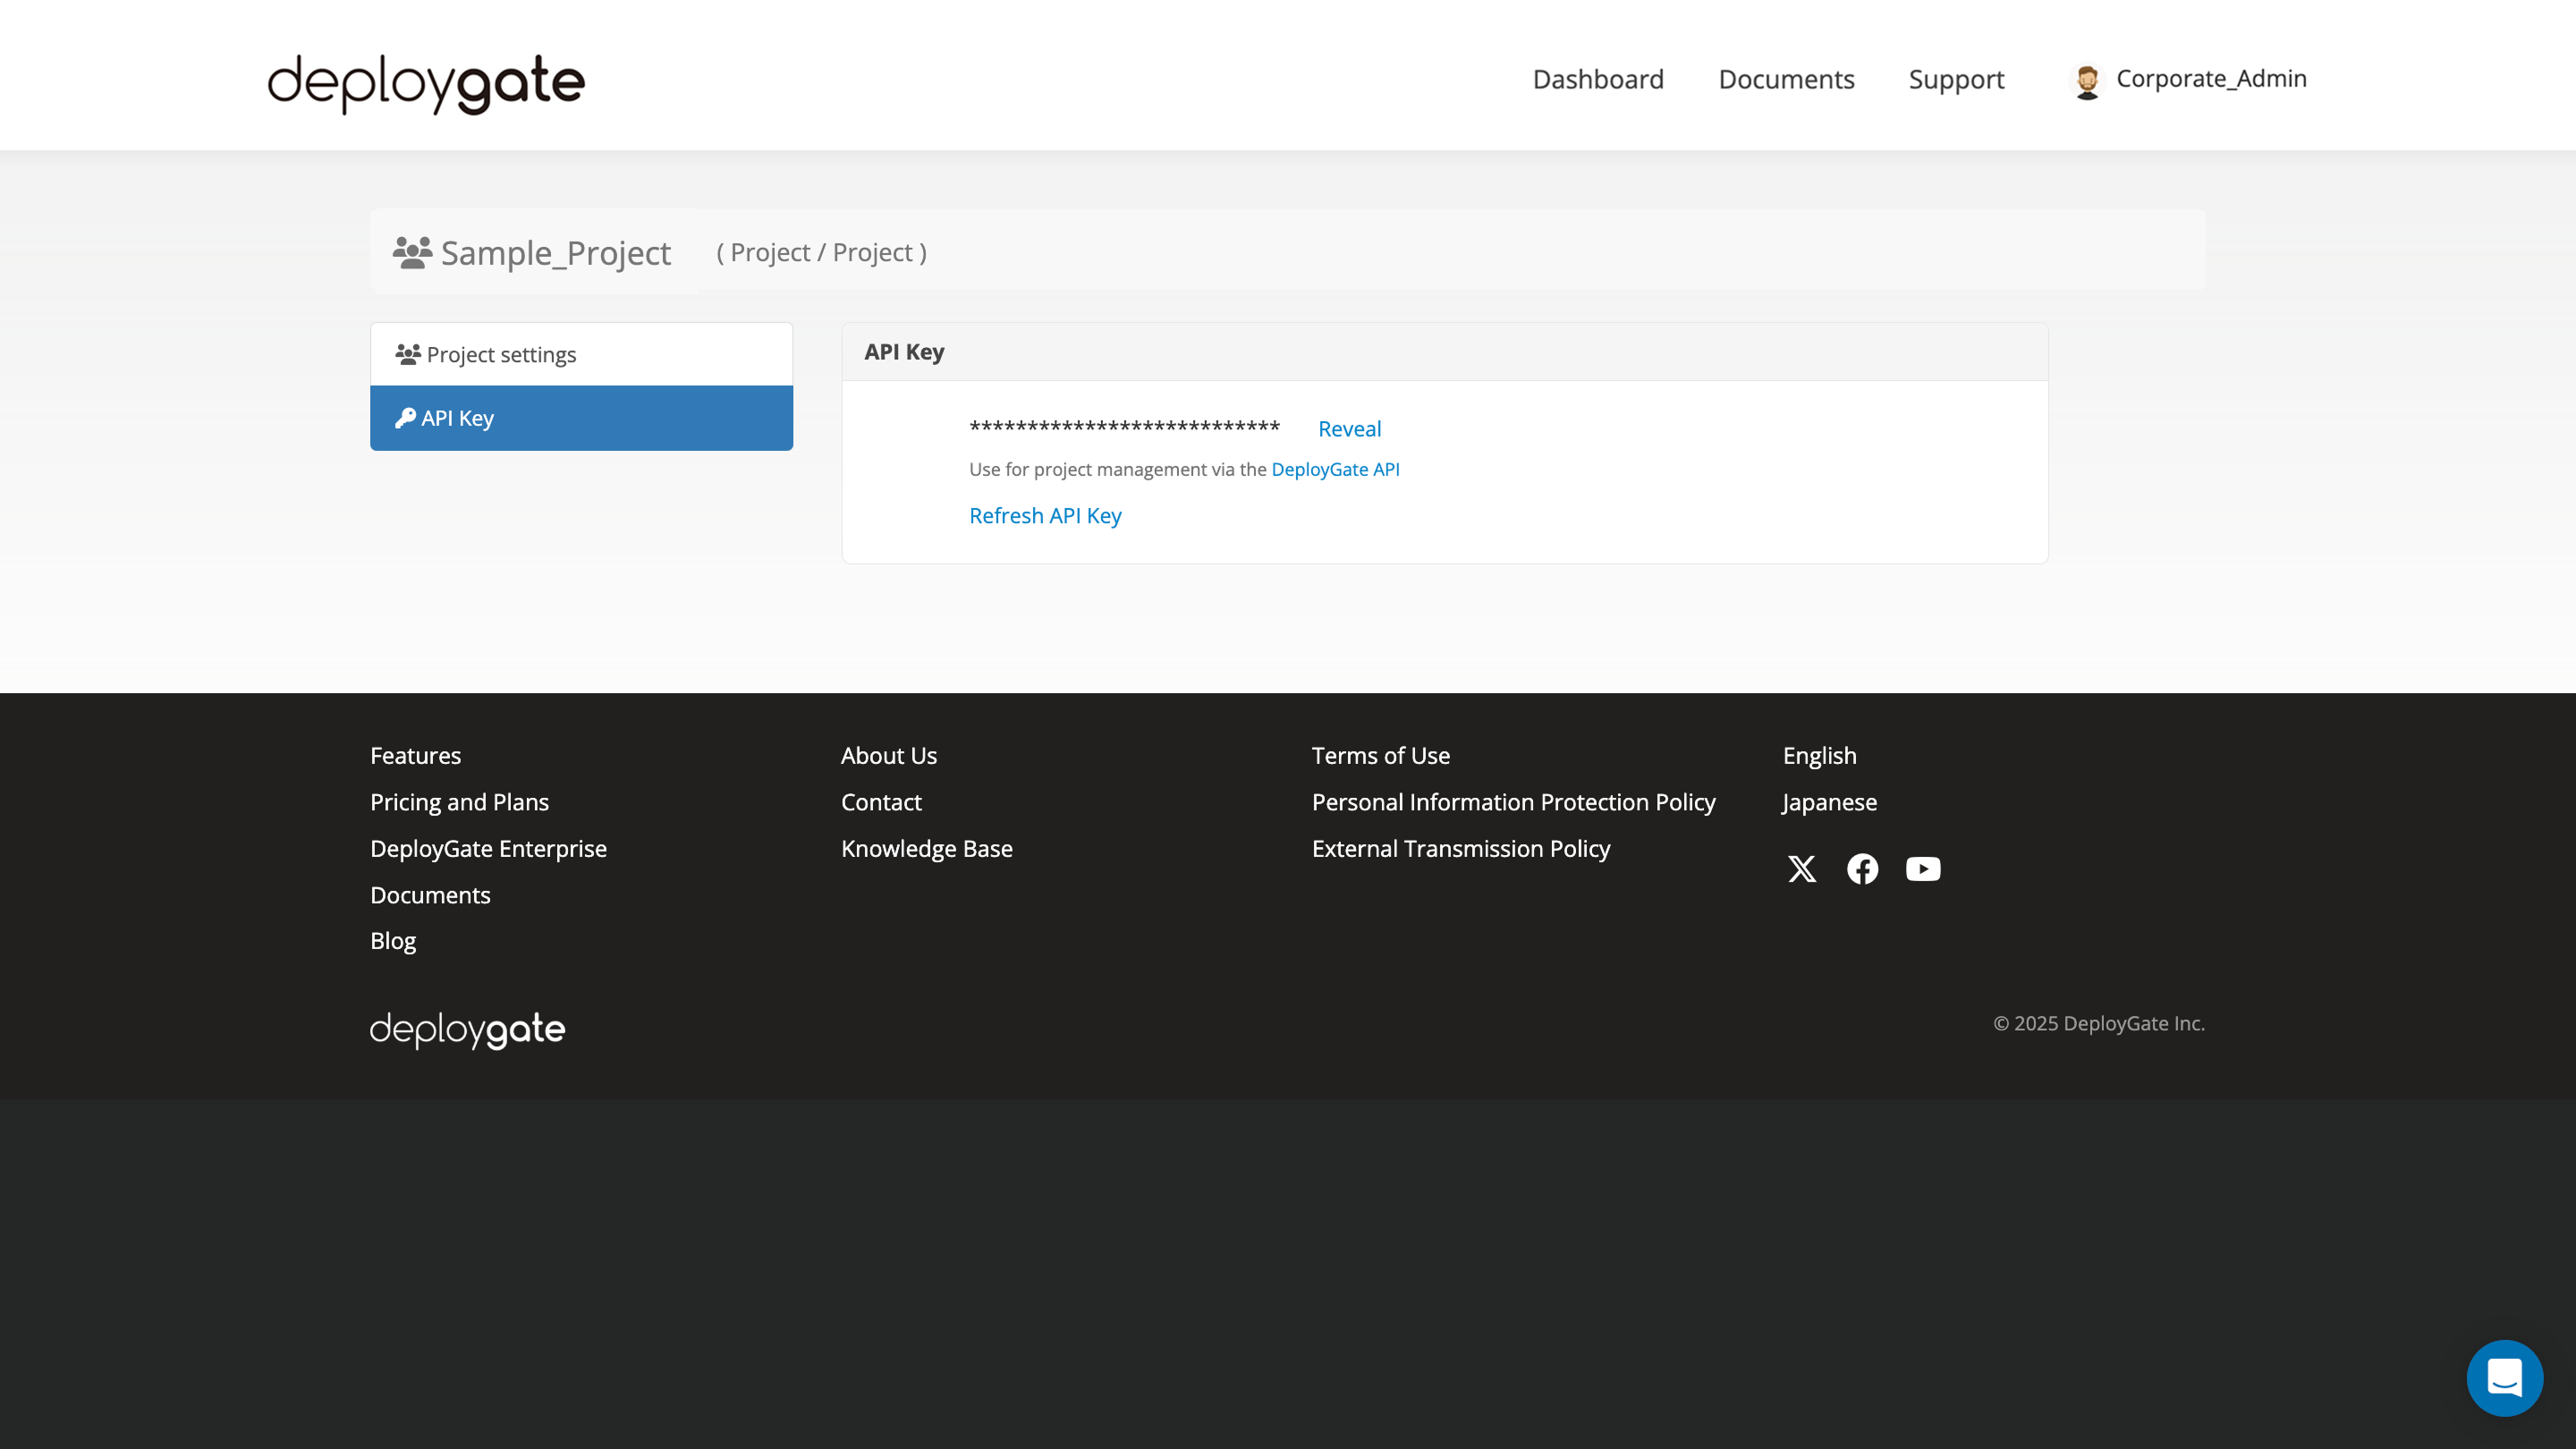The image size is (2576, 1449).
Task: Open the chat support bubble
Action: (x=2504, y=1377)
